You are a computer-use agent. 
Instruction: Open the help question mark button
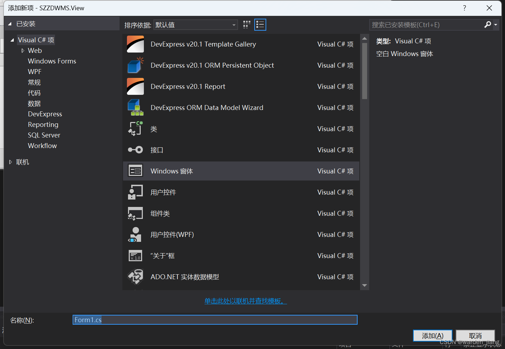464,8
